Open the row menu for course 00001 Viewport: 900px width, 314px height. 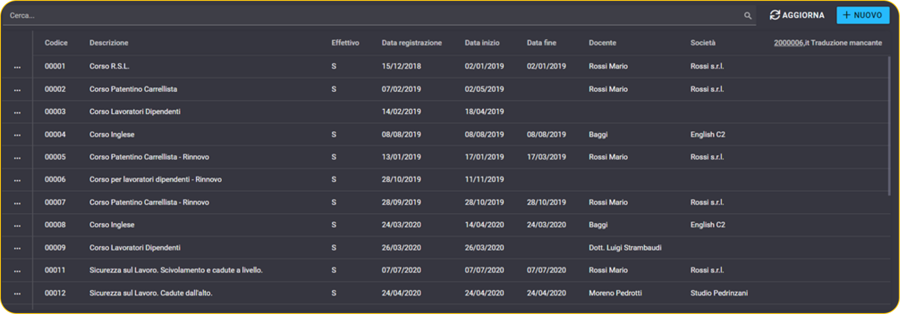(17, 67)
